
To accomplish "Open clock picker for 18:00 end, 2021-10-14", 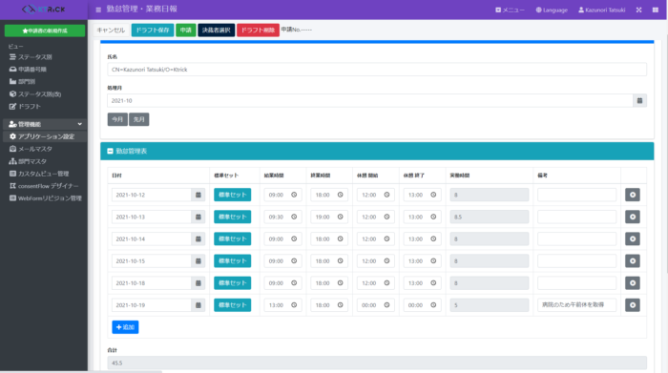I will pyautogui.click(x=341, y=238).
